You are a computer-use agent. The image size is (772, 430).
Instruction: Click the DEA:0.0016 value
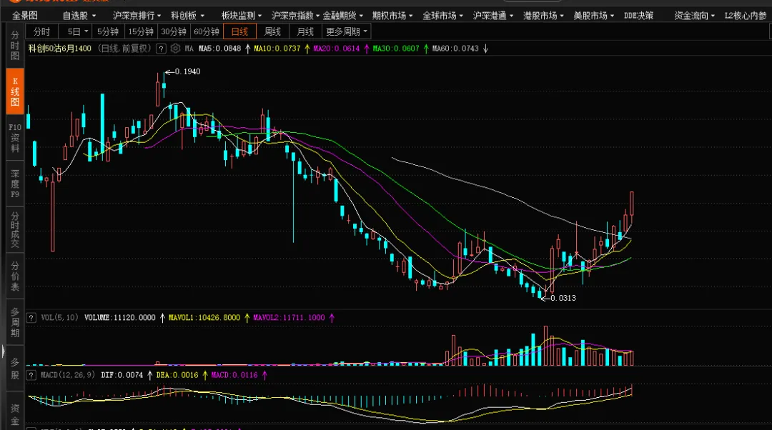[177, 376]
